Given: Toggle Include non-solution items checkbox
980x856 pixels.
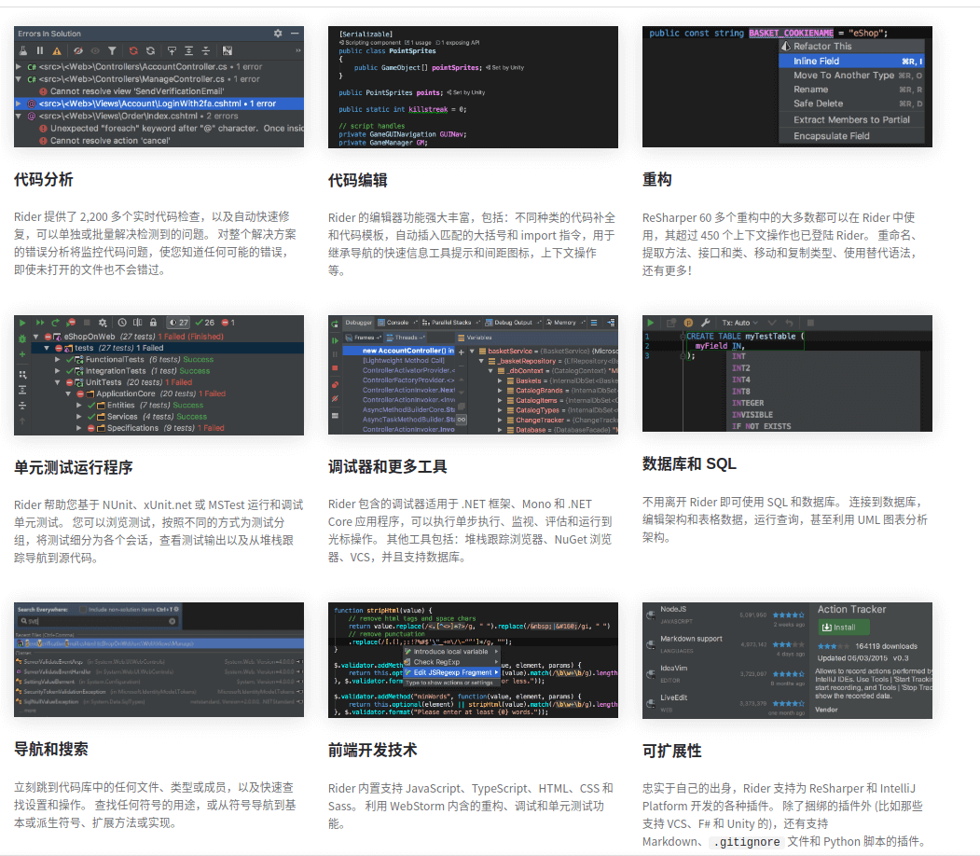Looking at the screenshot, I should coord(83,609).
